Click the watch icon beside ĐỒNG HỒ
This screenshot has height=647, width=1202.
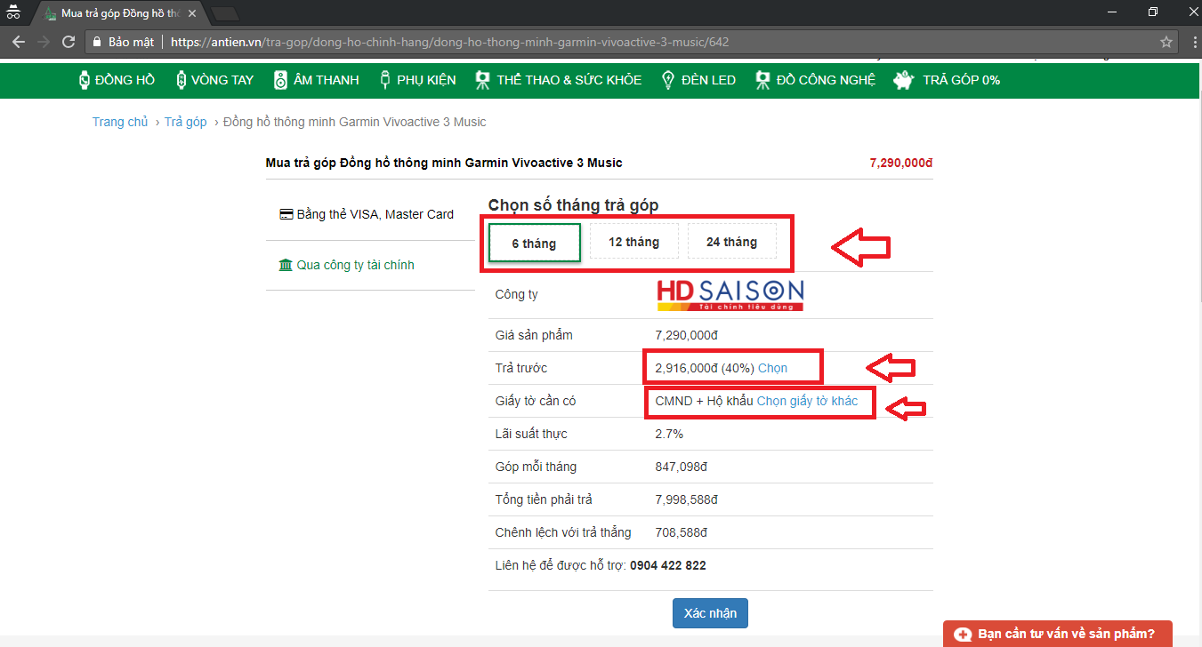[x=85, y=80]
